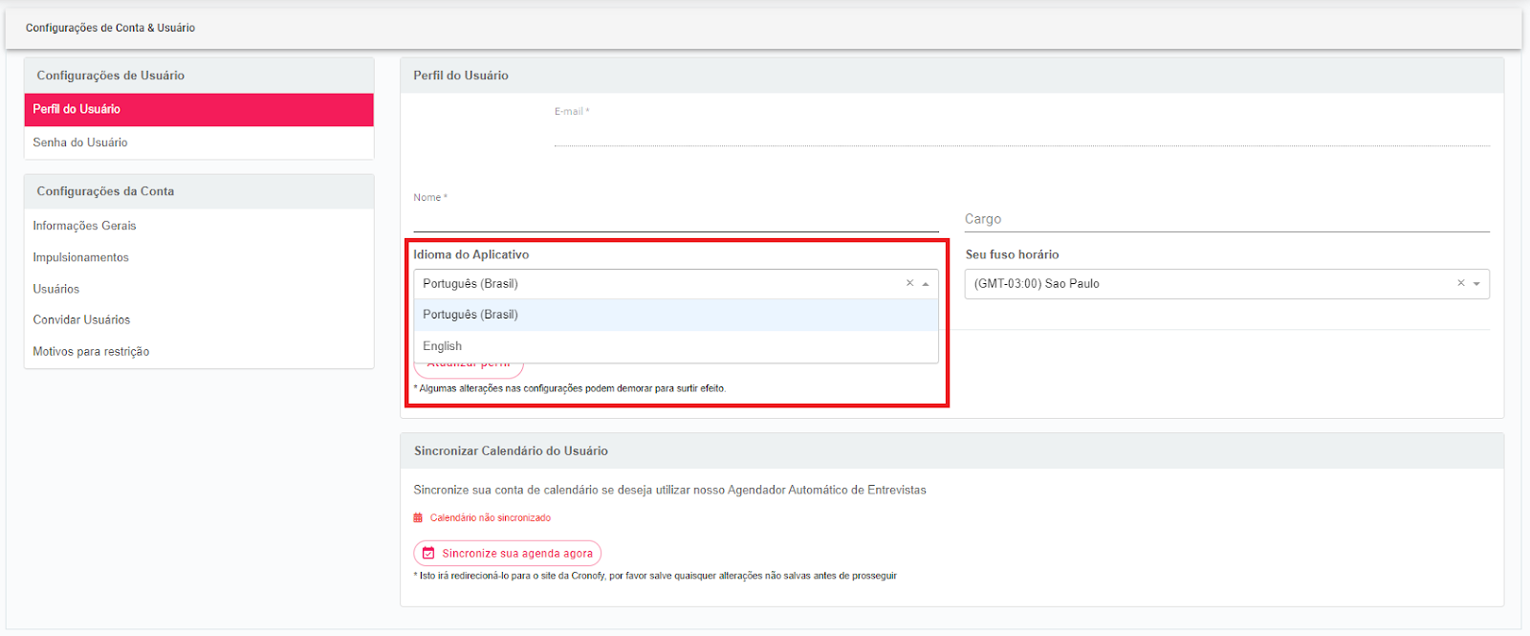Screen dimensions: 1530x636
Task: Select Impulsionamentos in the sidebar
Action: pyautogui.click(x=81, y=257)
